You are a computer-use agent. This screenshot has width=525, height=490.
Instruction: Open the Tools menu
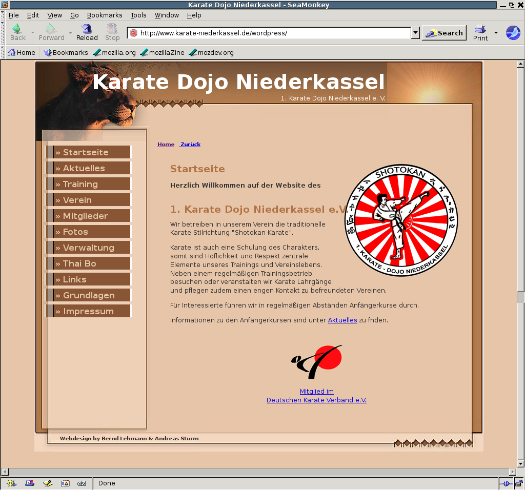[138, 15]
